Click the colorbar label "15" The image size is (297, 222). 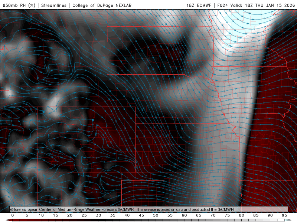[55, 215]
